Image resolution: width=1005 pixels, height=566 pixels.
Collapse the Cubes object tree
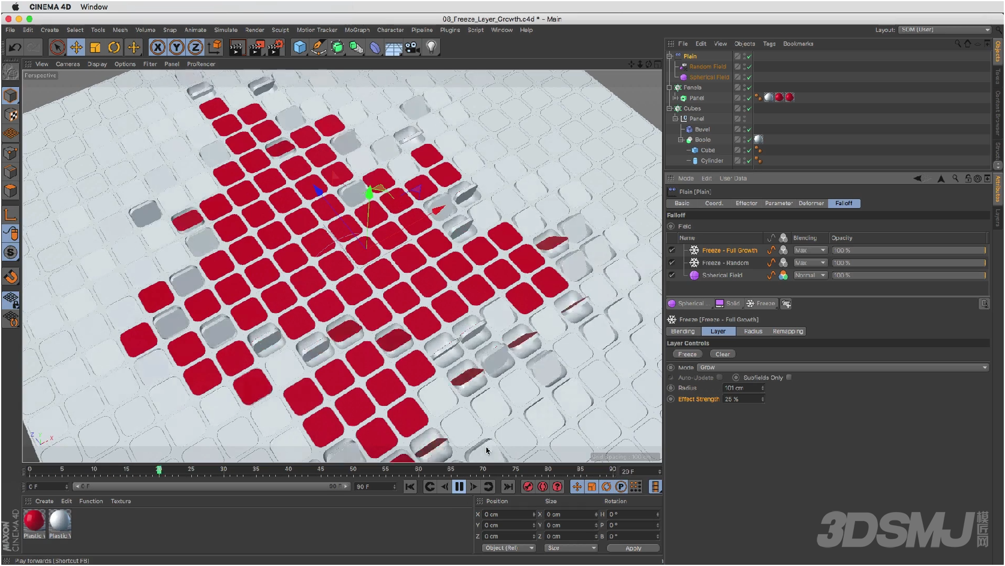[670, 109]
